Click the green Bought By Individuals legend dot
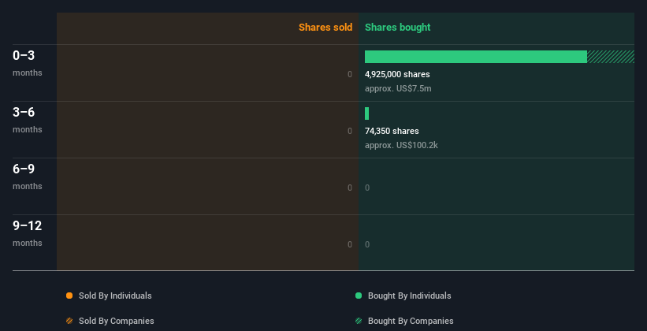Viewport: 647px width, 331px height. 359,296
